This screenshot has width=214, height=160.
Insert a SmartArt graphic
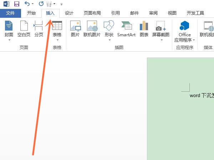click(126, 28)
